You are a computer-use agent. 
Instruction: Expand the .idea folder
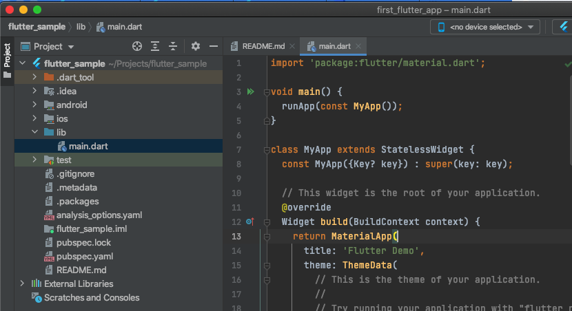pos(34,91)
